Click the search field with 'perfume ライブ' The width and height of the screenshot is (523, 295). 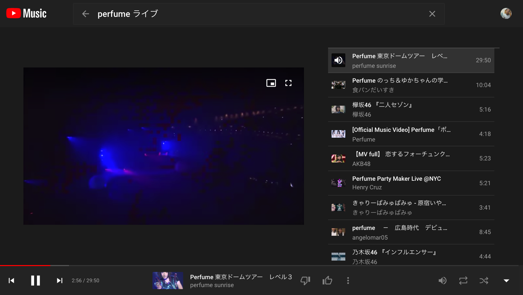(259, 14)
